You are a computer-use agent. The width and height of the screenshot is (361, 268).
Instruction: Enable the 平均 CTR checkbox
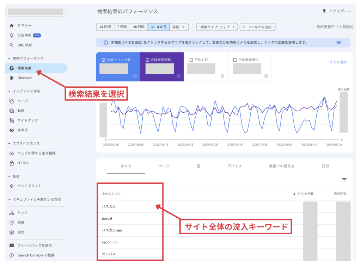[191, 60]
